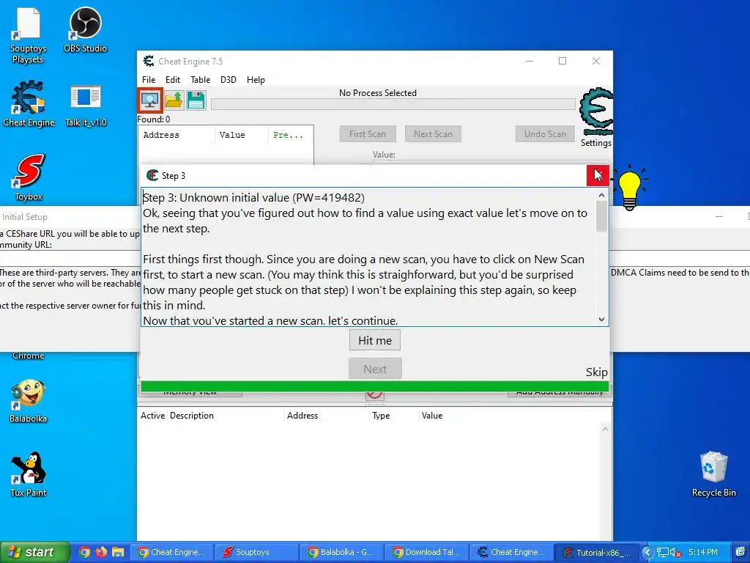Click the Description column in address table
The image size is (750, 563).
coord(226,416)
